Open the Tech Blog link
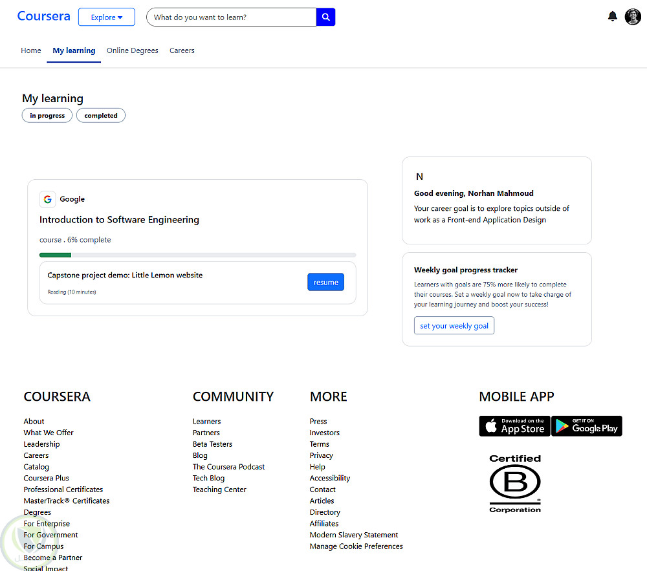 click(208, 478)
